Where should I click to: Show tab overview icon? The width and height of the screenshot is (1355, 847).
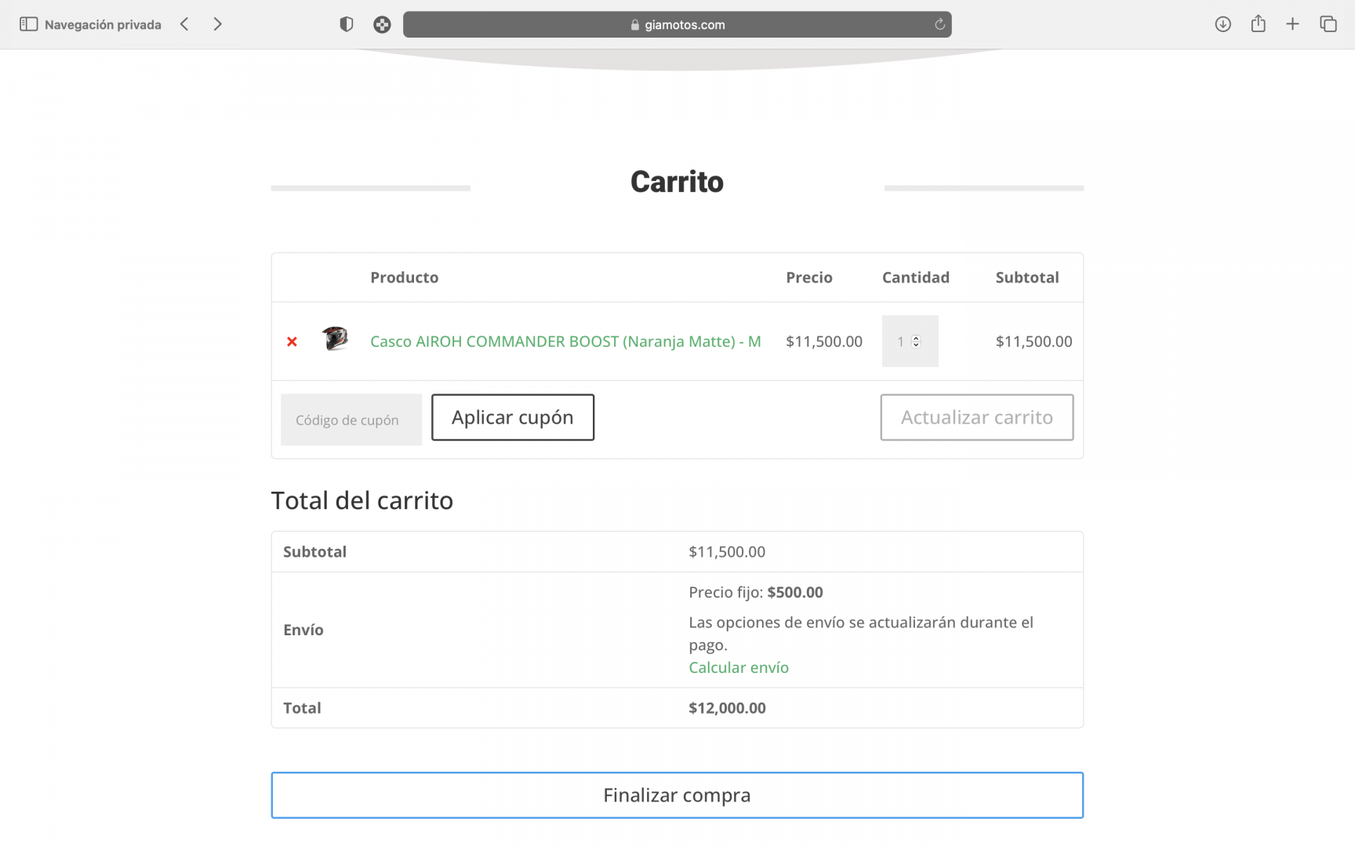click(x=1328, y=24)
